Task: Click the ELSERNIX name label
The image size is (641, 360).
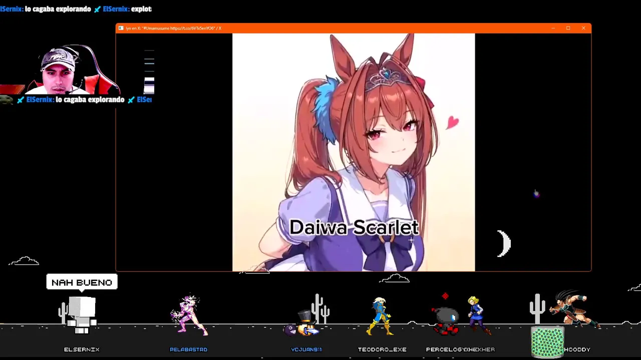Action: click(82, 349)
